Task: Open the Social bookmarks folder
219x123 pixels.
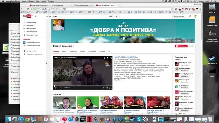Action: tap(47, 12)
